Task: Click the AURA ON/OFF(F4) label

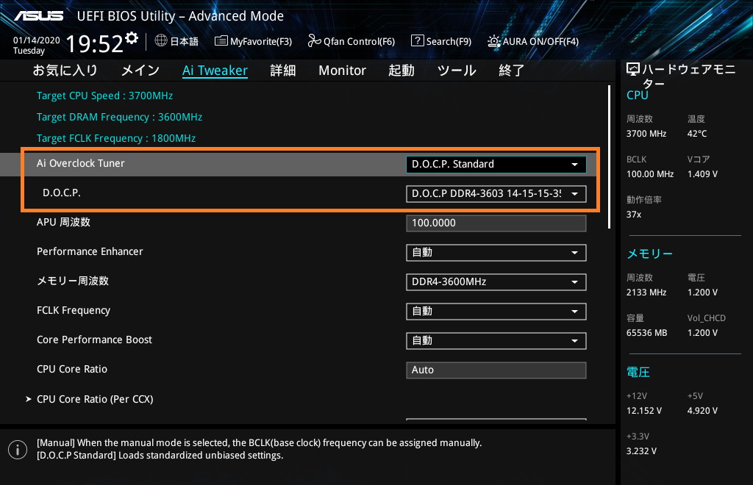Action: [x=540, y=42]
